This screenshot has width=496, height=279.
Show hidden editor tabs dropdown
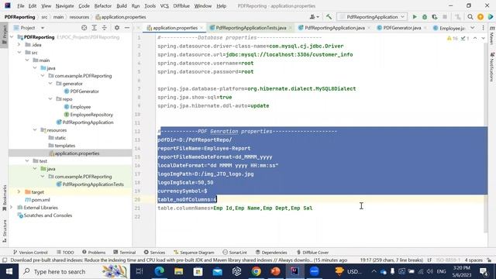coord(472,28)
